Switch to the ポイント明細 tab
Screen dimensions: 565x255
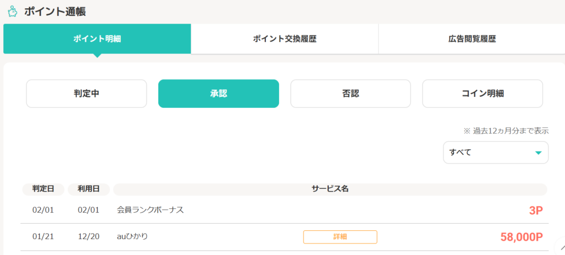pos(97,39)
